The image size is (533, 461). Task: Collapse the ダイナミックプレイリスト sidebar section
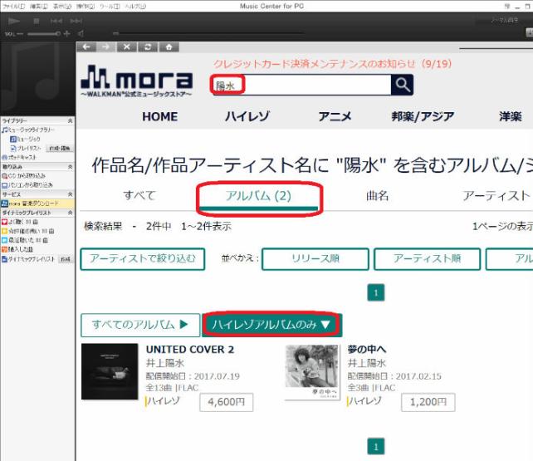click(70, 213)
